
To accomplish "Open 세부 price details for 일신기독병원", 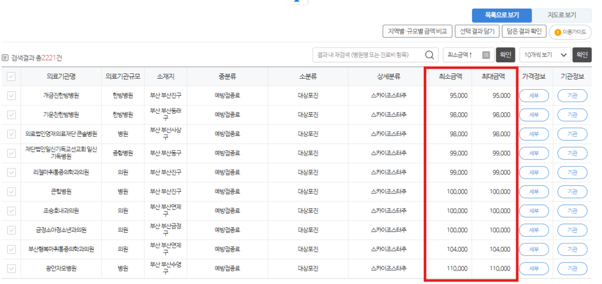I will pyautogui.click(x=534, y=153).
